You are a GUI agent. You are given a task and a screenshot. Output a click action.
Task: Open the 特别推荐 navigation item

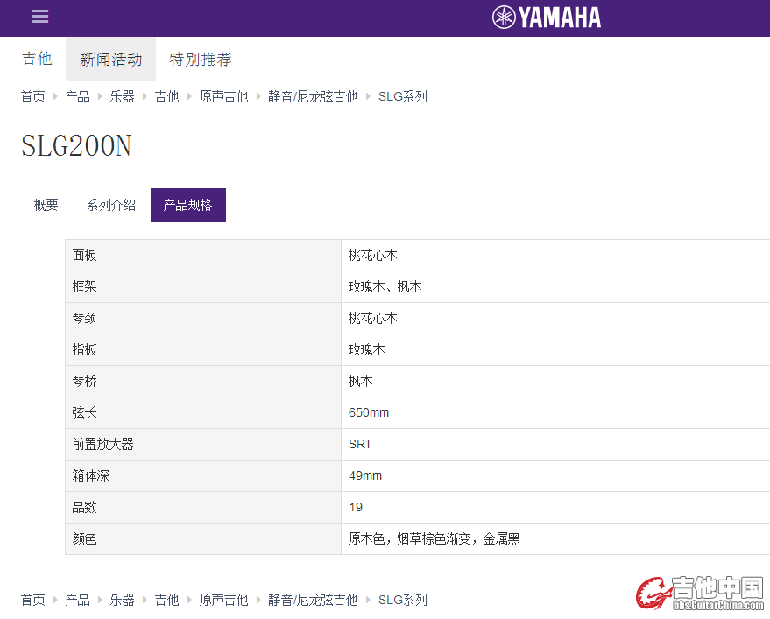click(x=201, y=59)
